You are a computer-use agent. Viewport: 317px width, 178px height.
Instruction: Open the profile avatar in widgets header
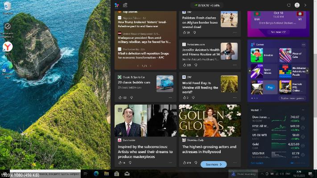(297, 5)
